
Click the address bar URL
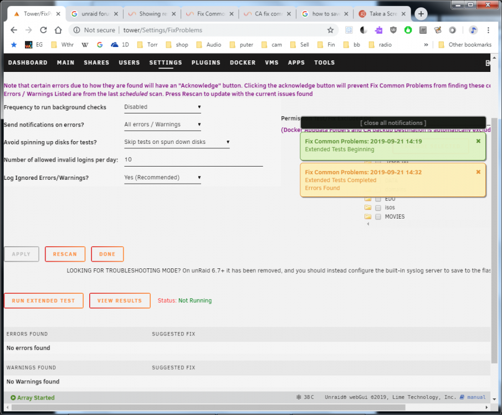pos(163,30)
